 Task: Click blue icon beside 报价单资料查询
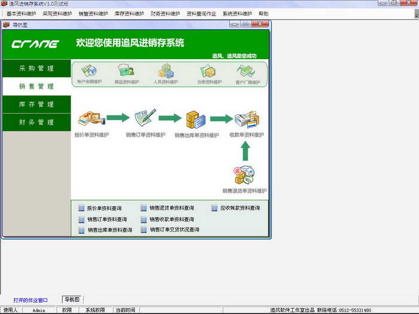[81, 208]
